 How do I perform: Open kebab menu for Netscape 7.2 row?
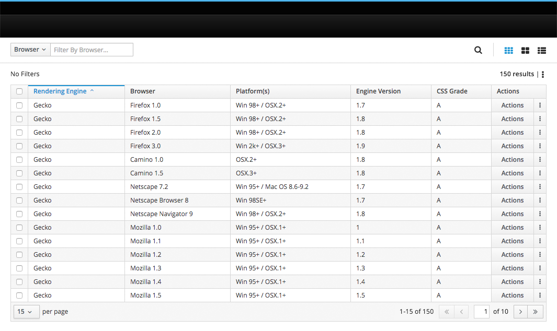point(540,186)
